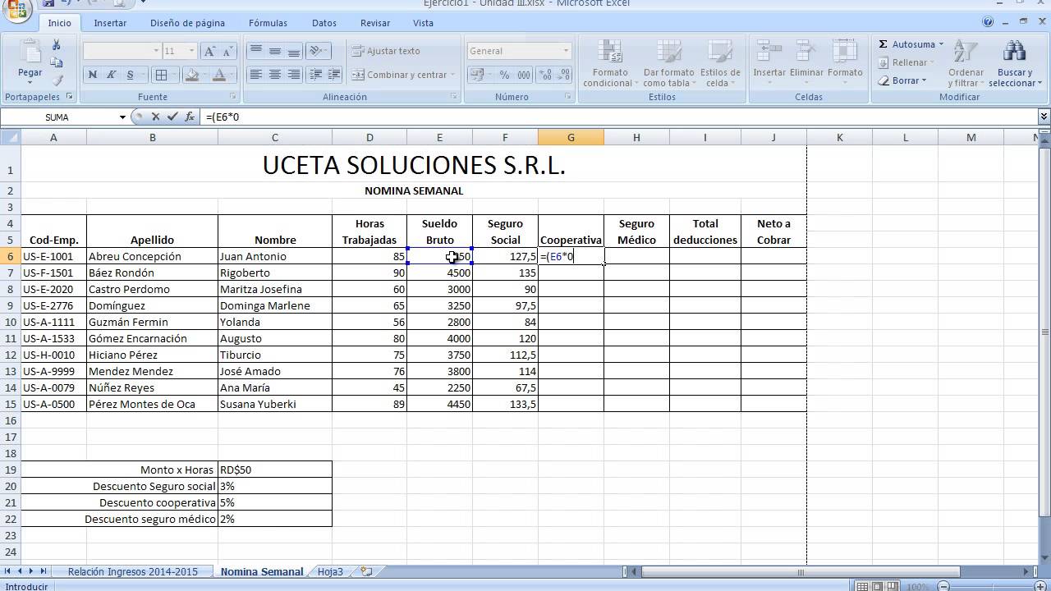
Task: Confirm the formula with the checkmark button
Action: [x=172, y=117]
